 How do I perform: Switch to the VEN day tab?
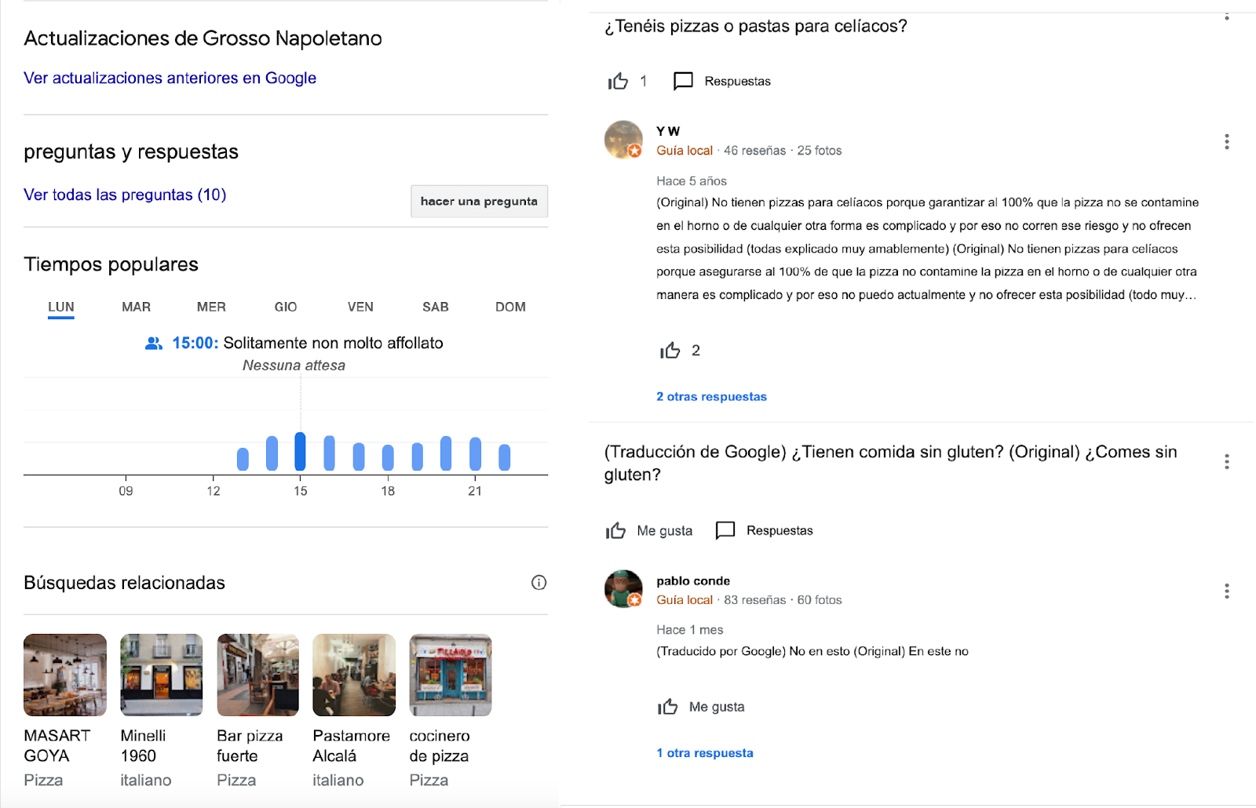(360, 307)
